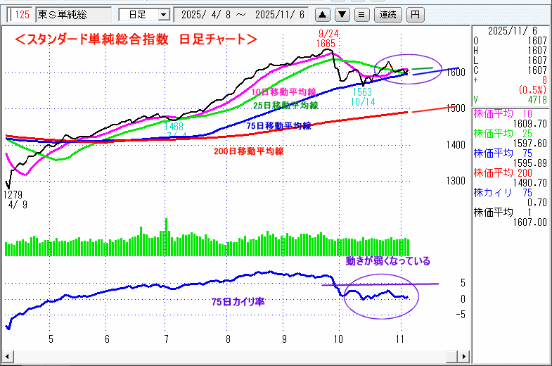Click the 4/9 low label 1279
This screenshot has height=366, width=552.
[x=14, y=194]
